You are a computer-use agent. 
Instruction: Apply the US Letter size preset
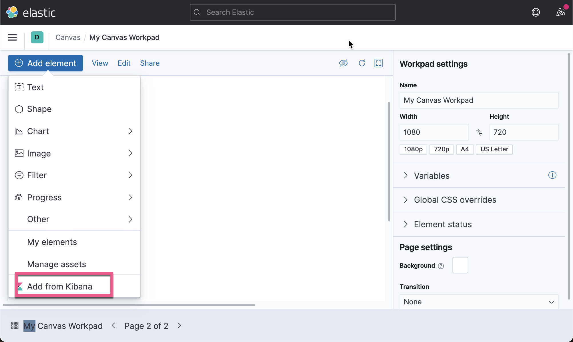click(x=494, y=149)
